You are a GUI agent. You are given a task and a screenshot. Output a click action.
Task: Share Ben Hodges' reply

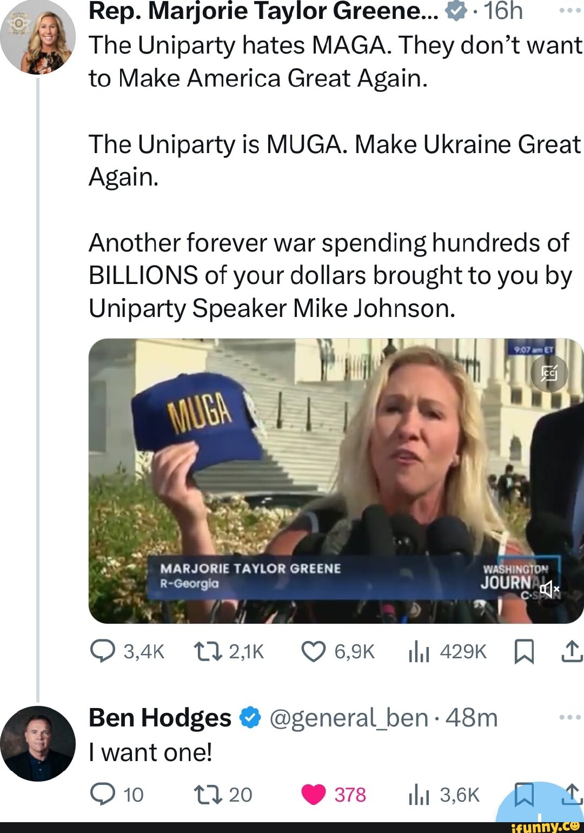pyautogui.click(x=571, y=794)
